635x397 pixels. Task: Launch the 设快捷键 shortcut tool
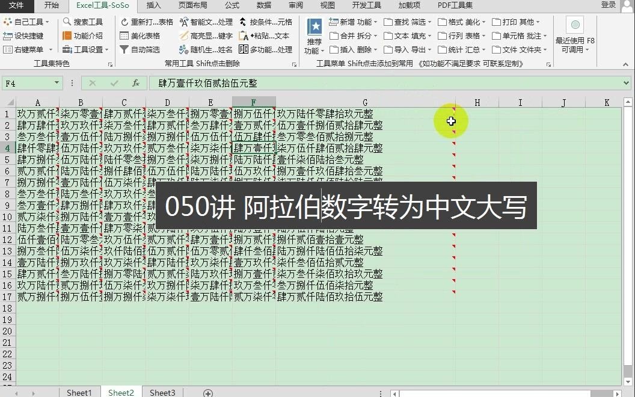pos(28,35)
